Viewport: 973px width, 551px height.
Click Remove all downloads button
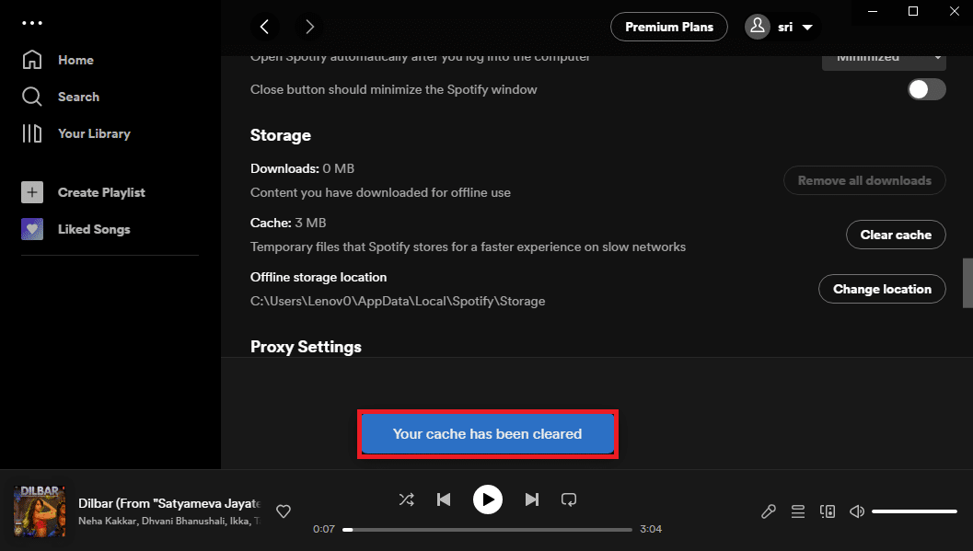[x=864, y=180]
